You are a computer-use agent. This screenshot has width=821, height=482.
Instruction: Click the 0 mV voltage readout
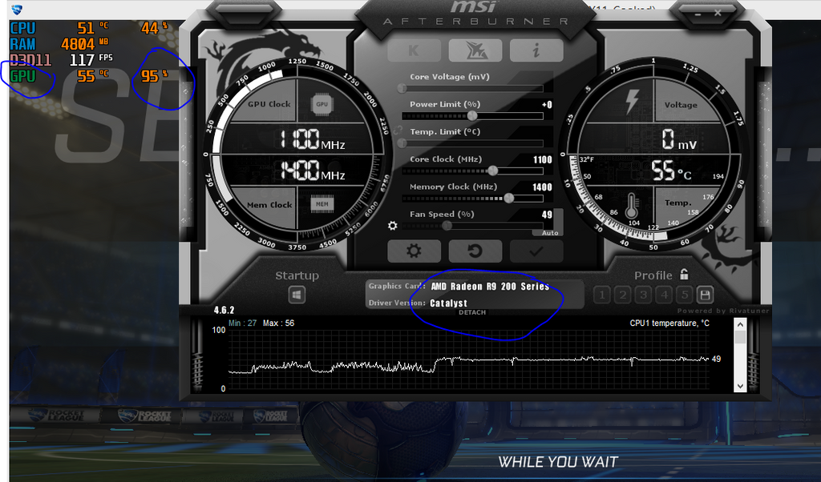[679, 139]
